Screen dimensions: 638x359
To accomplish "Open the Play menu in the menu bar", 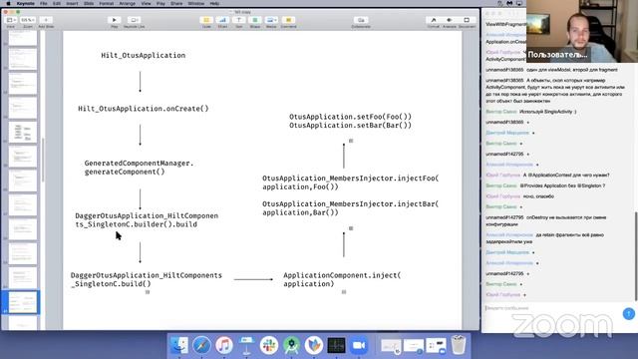I will [160, 3].
